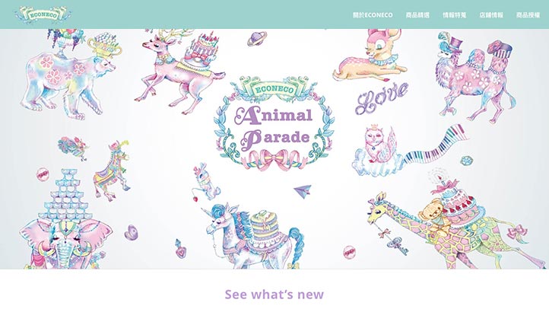This screenshot has height=309, width=549.
Task: Click the pink elephant illustration
Action: point(66,244)
